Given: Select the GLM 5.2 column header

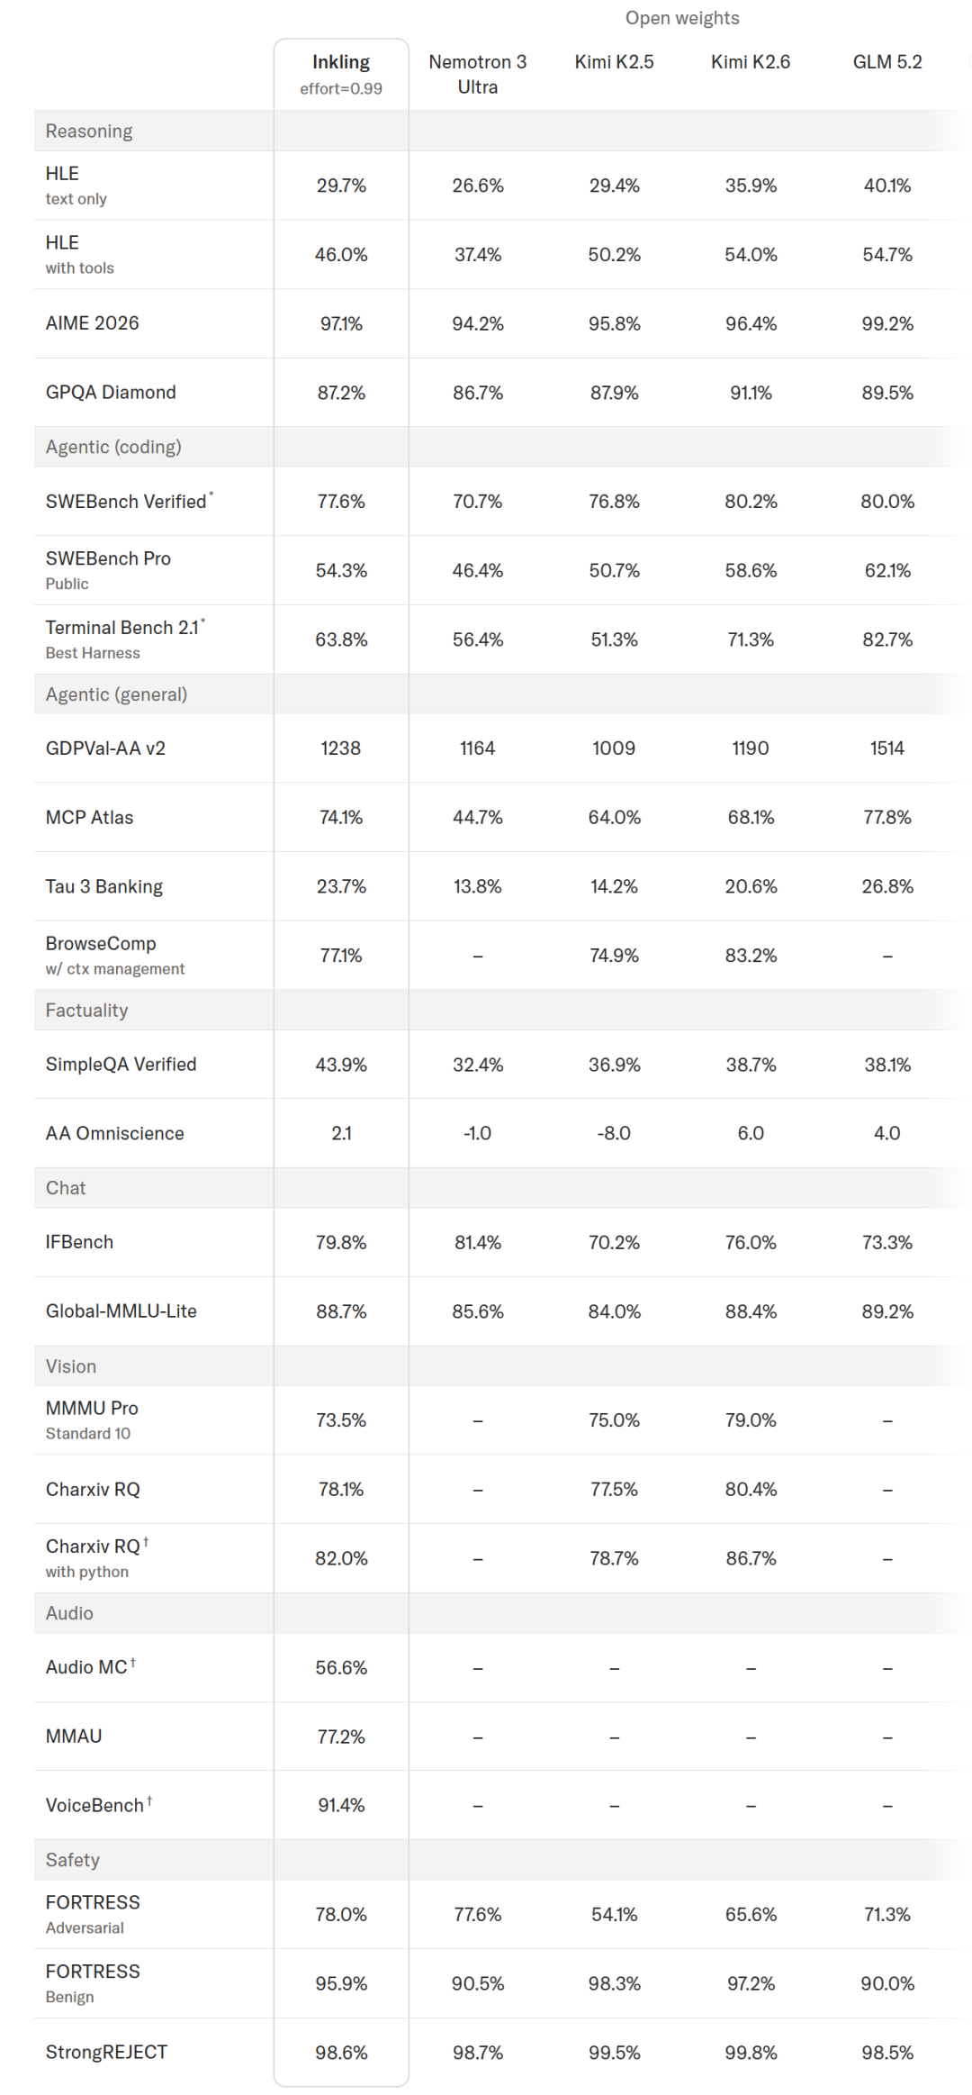Looking at the screenshot, I should [x=887, y=62].
